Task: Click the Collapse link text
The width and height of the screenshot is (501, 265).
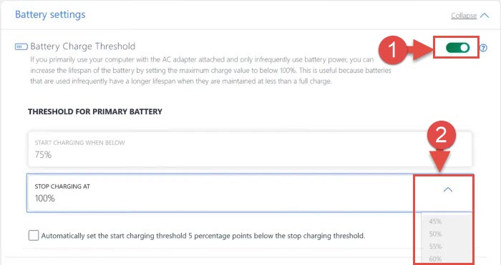Action: click(464, 15)
